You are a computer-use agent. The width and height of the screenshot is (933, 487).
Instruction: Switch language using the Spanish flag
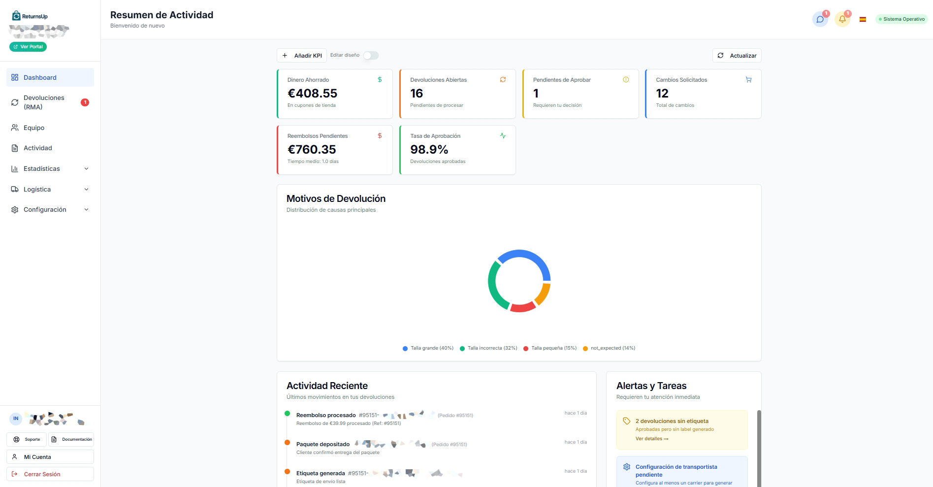[863, 19]
